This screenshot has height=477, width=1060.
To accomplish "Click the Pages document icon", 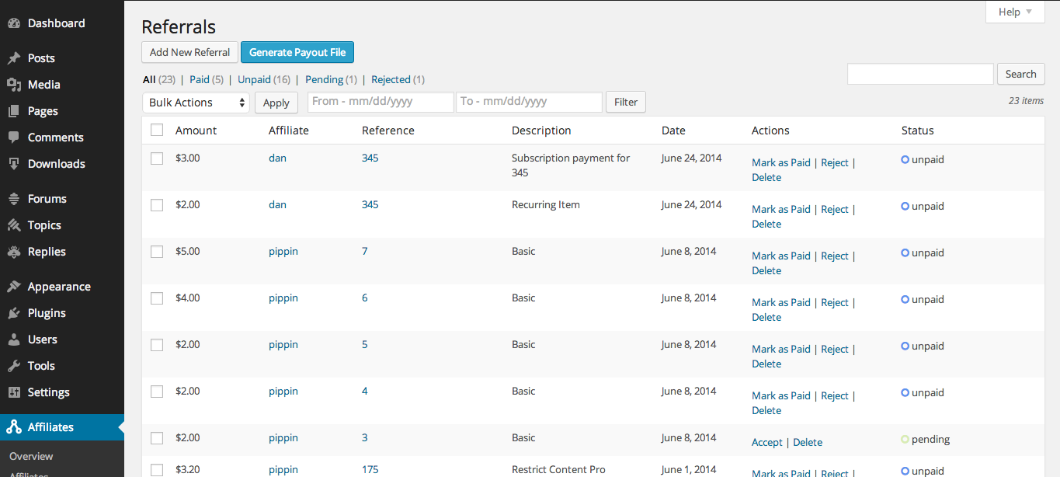I will tap(13, 111).
